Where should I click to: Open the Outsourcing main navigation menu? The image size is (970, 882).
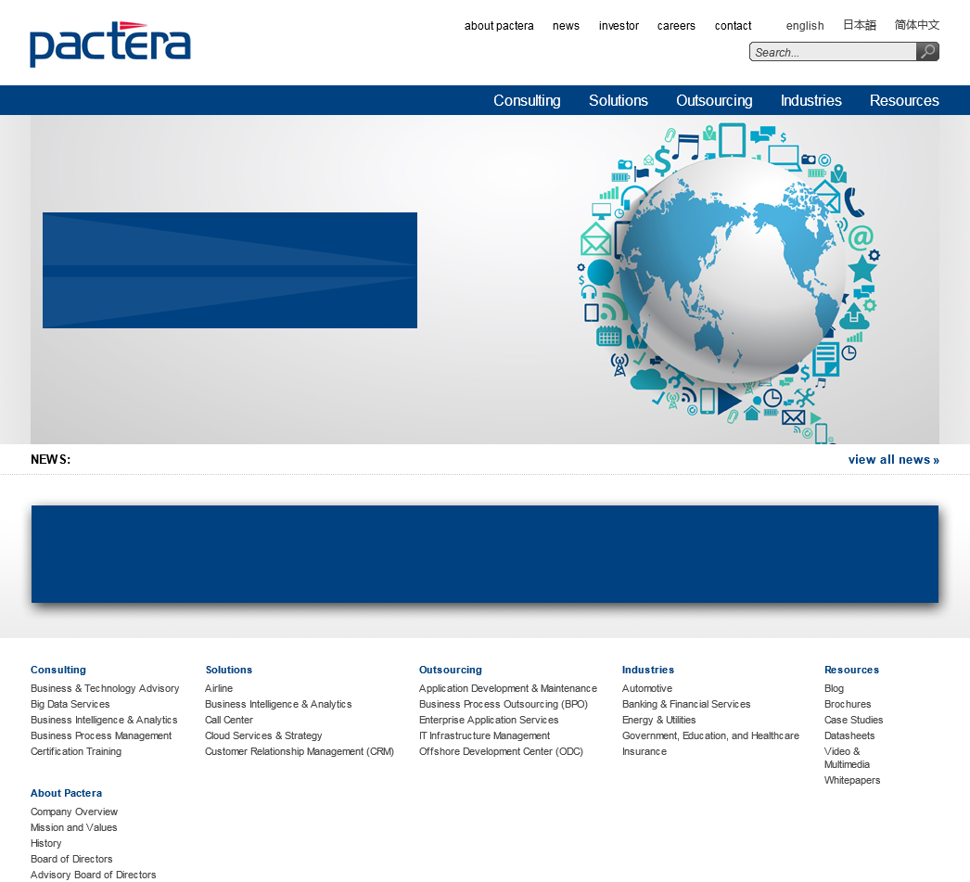pos(714,100)
